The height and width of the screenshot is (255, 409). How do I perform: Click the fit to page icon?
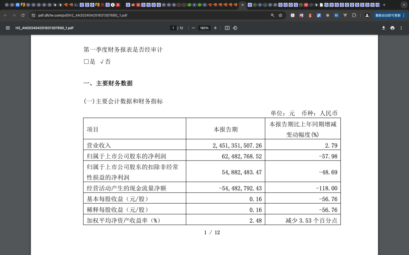(227, 28)
